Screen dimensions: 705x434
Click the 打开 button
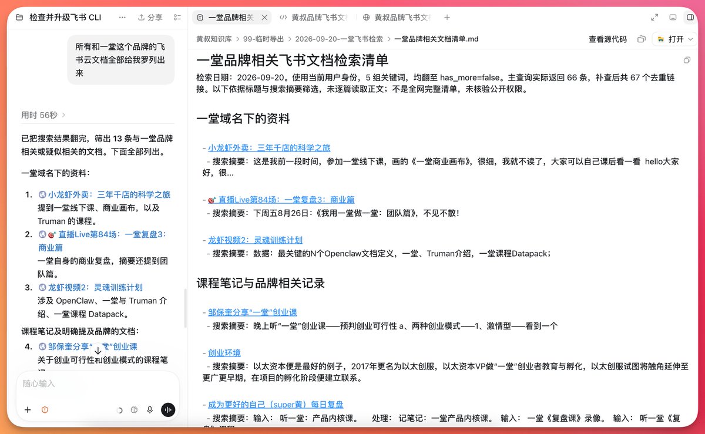click(x=670, y=39)
